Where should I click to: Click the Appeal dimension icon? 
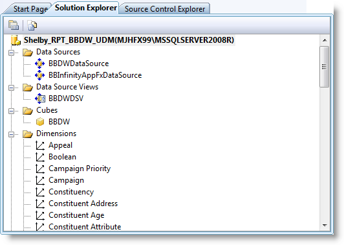[x=40, y=145]
